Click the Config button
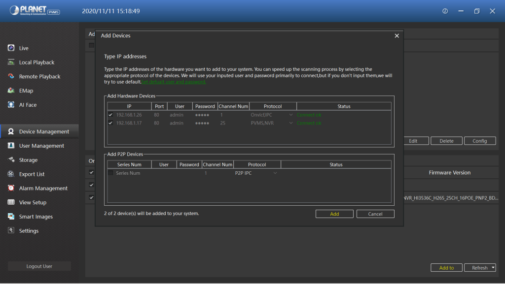The image size is (505, 284). point(479,141)
